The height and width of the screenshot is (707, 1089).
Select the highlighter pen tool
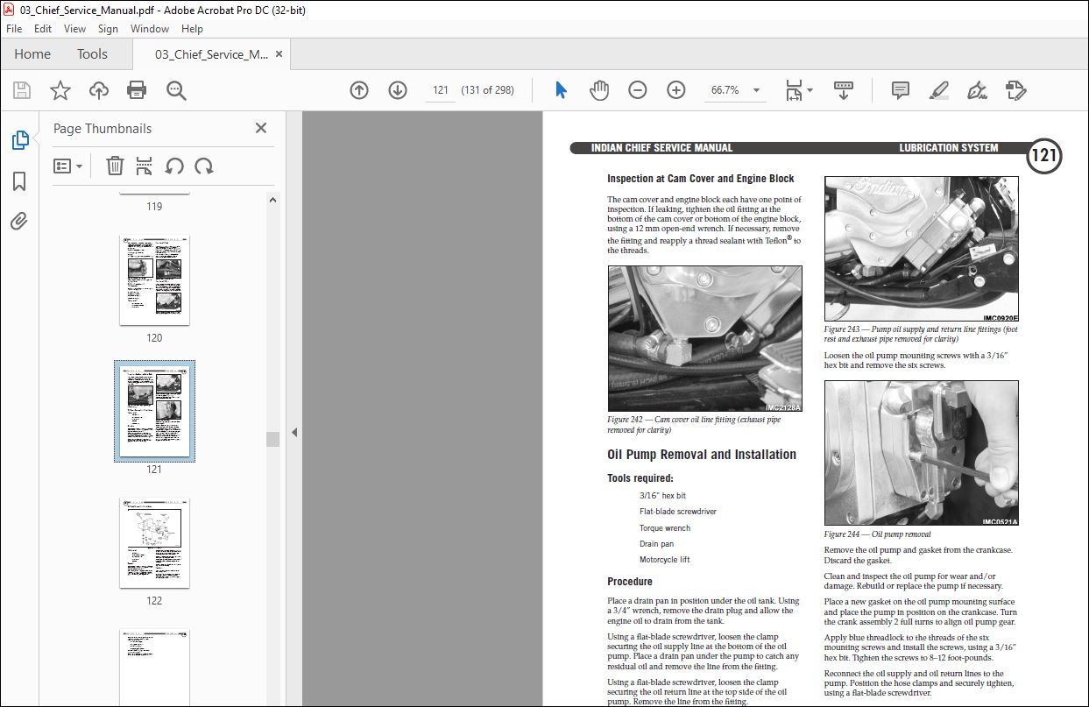coord(938,90)
